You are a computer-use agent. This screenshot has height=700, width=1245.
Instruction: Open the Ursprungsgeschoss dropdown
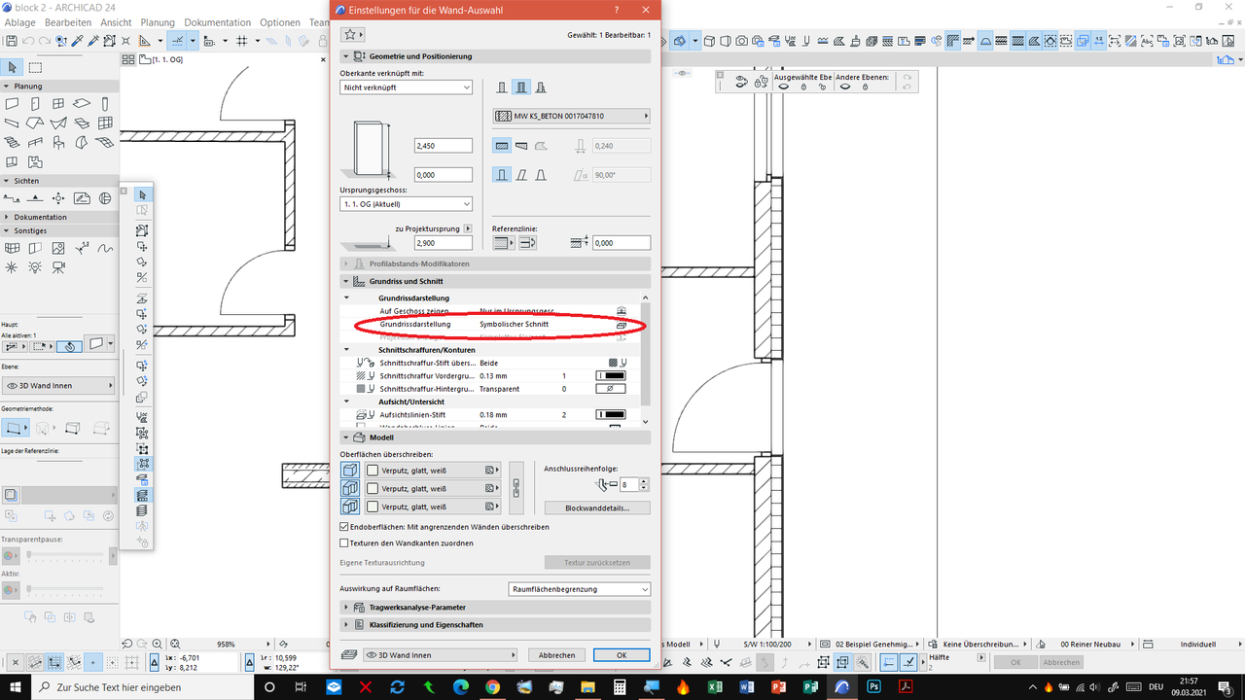[x=406, y=204]
